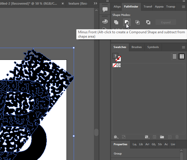Click the Exclude shape mode icon
The height and width of the screenshot is (160, 187).
[x=148, y=22]
